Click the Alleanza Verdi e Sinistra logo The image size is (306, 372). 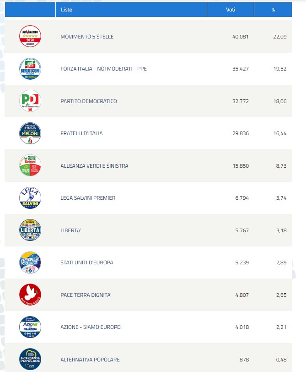pyautogui.click(x=30, y=165)
